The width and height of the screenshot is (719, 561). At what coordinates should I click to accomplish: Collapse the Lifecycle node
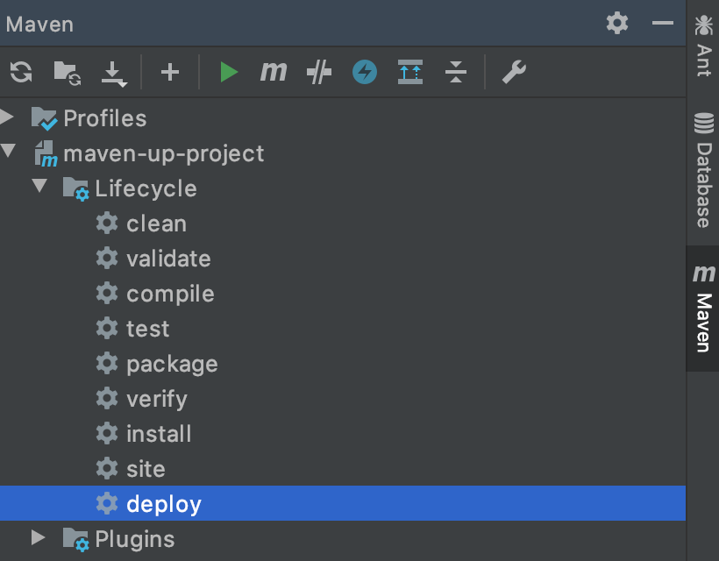pyautogui.click(x=39, y=185)
